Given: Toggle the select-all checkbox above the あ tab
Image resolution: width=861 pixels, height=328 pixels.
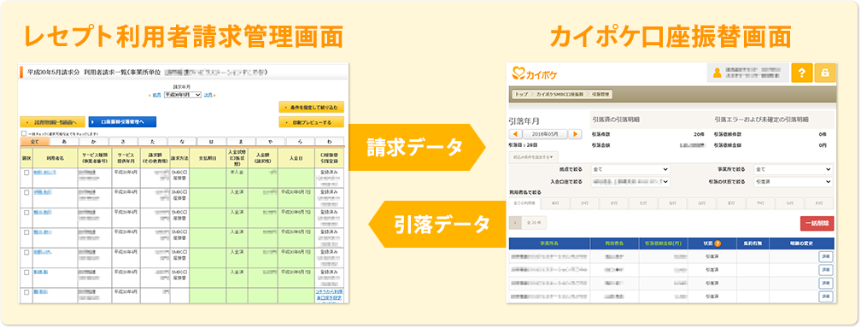Looking at the screenshot, I should point(24,133).
